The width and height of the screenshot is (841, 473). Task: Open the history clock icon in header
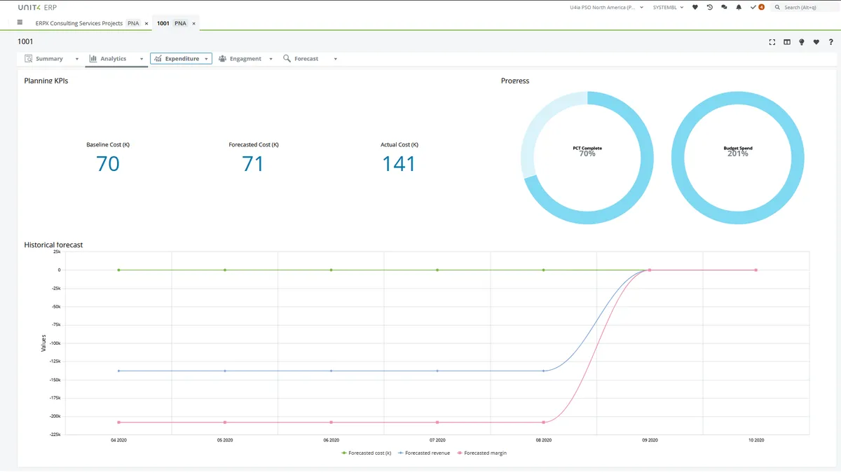(709, 7)
